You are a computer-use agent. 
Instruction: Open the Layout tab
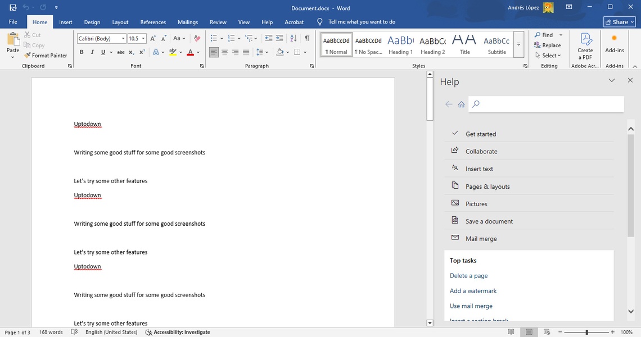tap(120, 22)
